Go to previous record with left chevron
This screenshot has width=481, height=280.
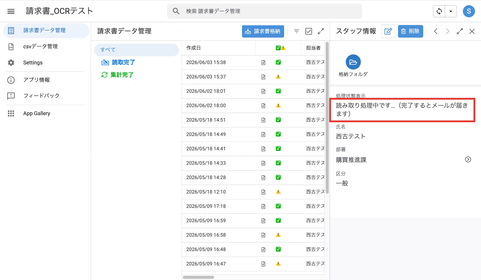pyautogui.click(x=436, y=31)
